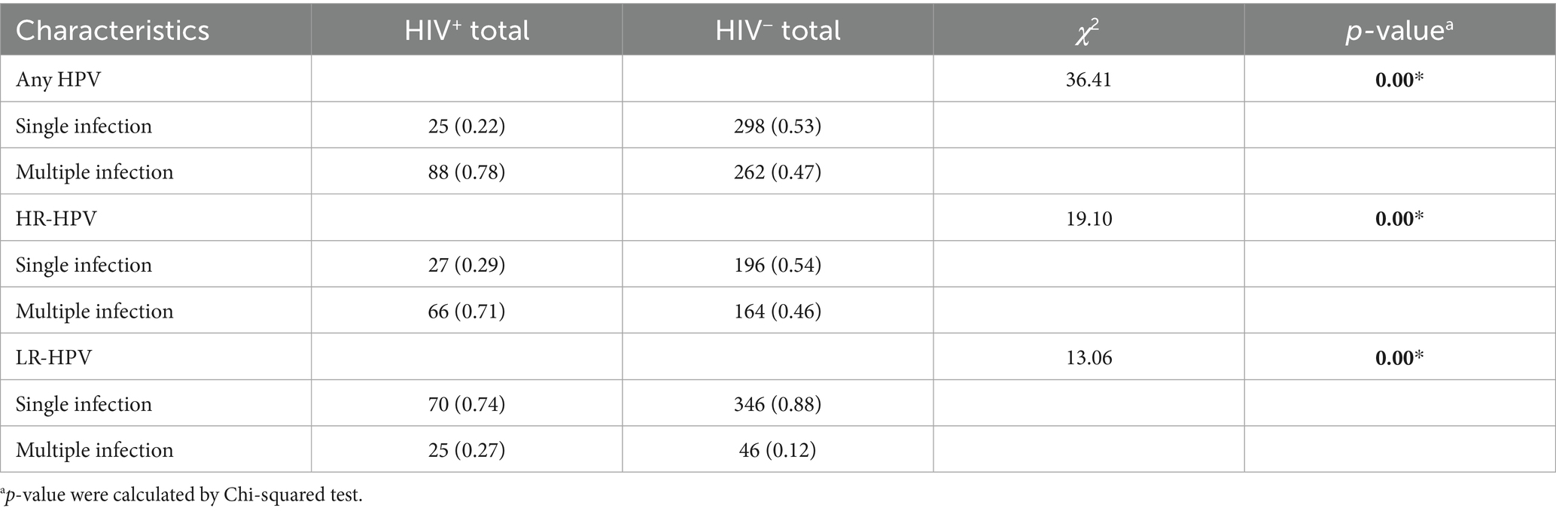
Task: Click the p-value column header
Action: (x=1399, y=30)
